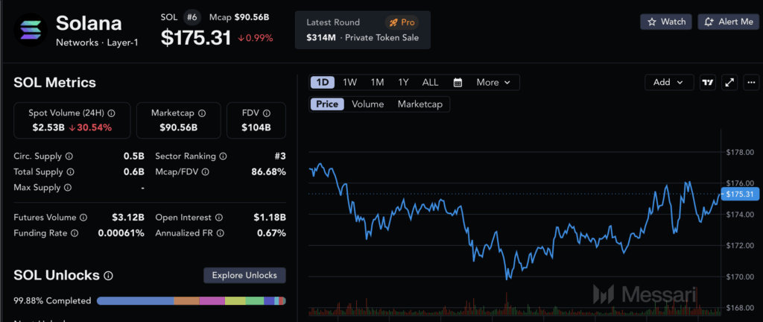Click info icon next to FDV
763x322 pixels.
(x=267, y=113)
